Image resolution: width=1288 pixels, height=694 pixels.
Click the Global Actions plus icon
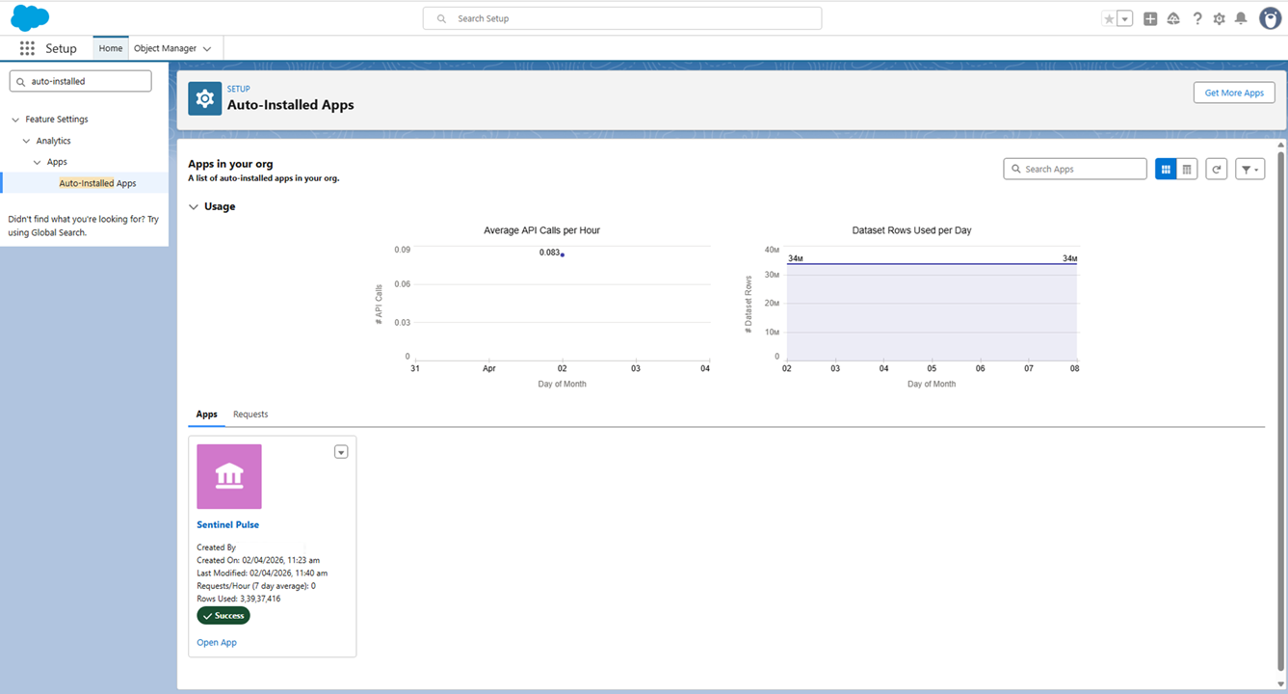(x=1150, y=18)
